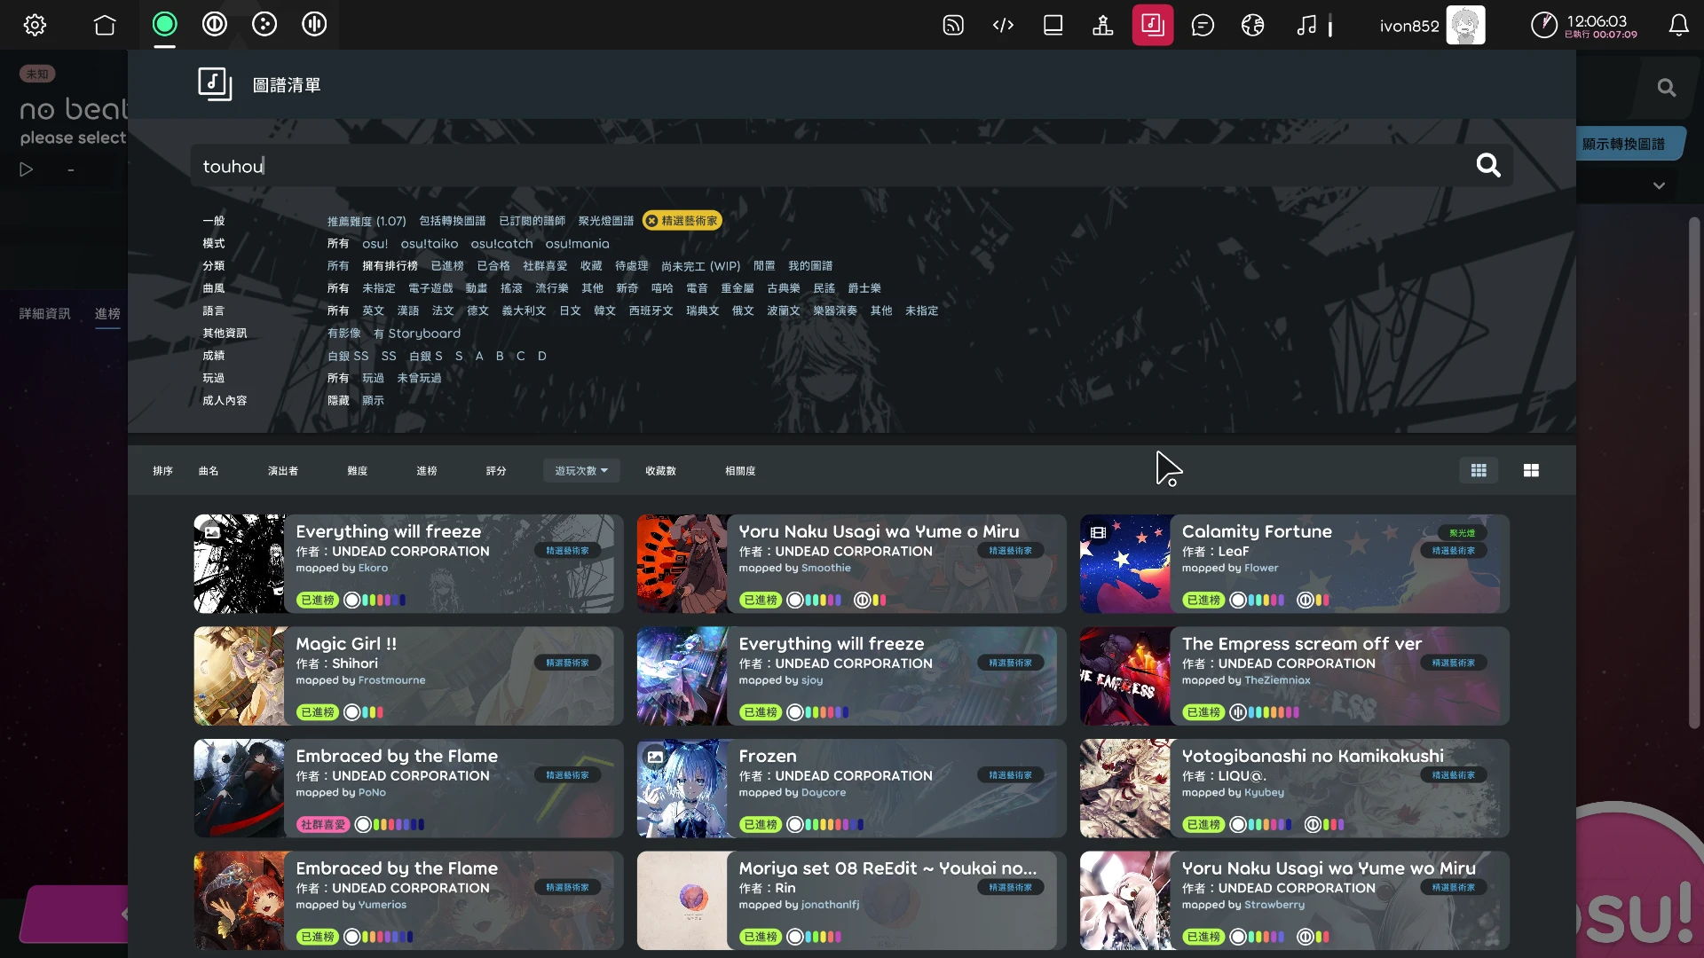Disable the active 精選藝術家 filter
This screenshot has height=958, width=1704.
click(682, 221)
